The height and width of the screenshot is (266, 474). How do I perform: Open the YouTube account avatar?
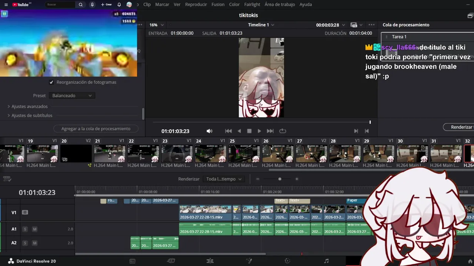129,4
